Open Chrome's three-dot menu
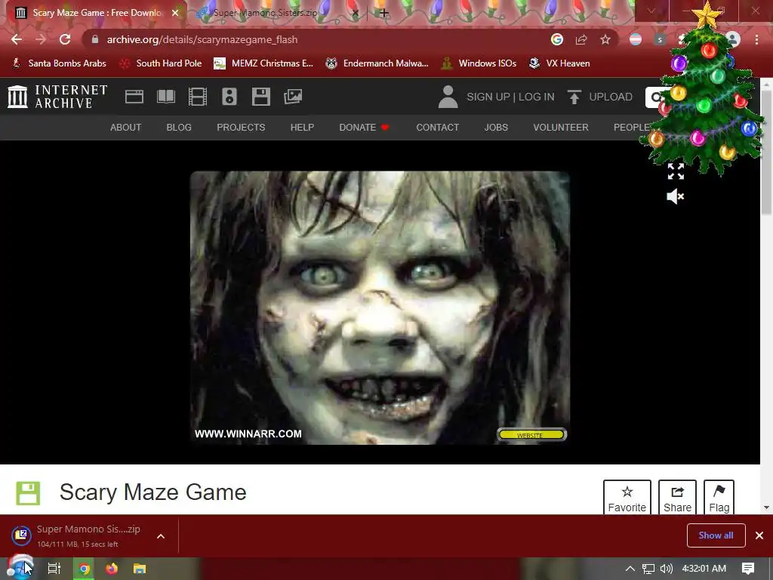This screenshot has height=580, width=773. tap(756, 39)
